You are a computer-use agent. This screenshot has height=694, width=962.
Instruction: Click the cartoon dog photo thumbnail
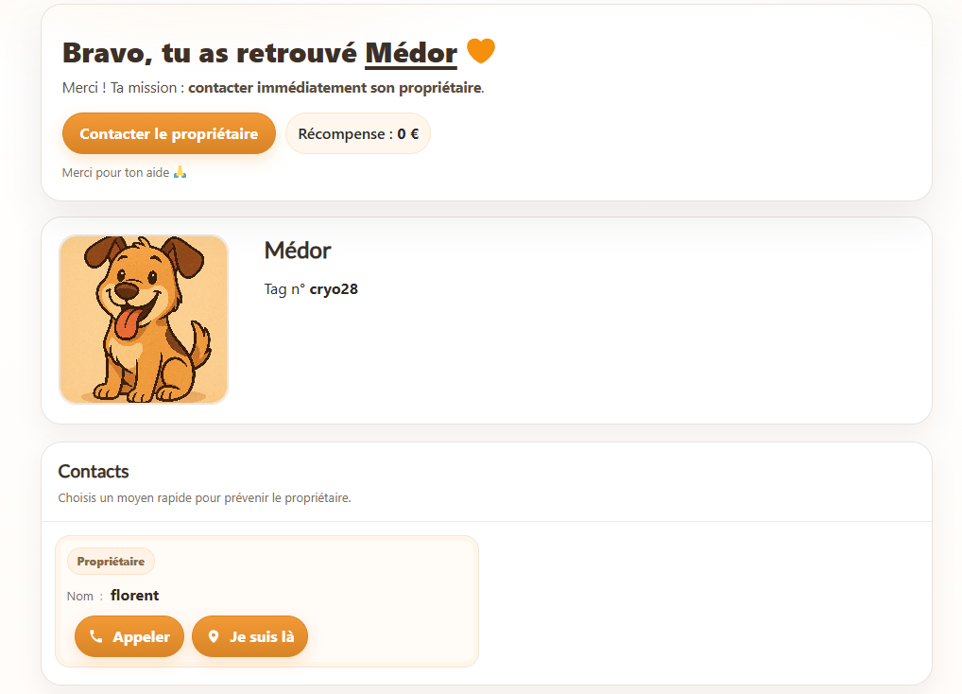[x=144, y=319]
